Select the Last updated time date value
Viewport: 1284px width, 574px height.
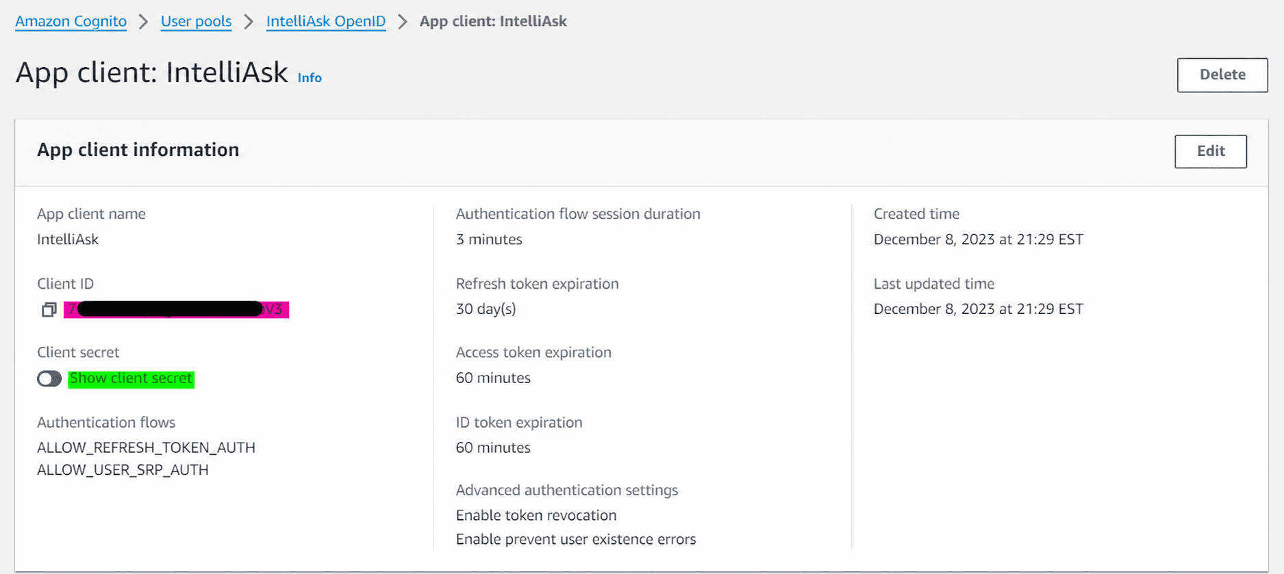(979, 309)
